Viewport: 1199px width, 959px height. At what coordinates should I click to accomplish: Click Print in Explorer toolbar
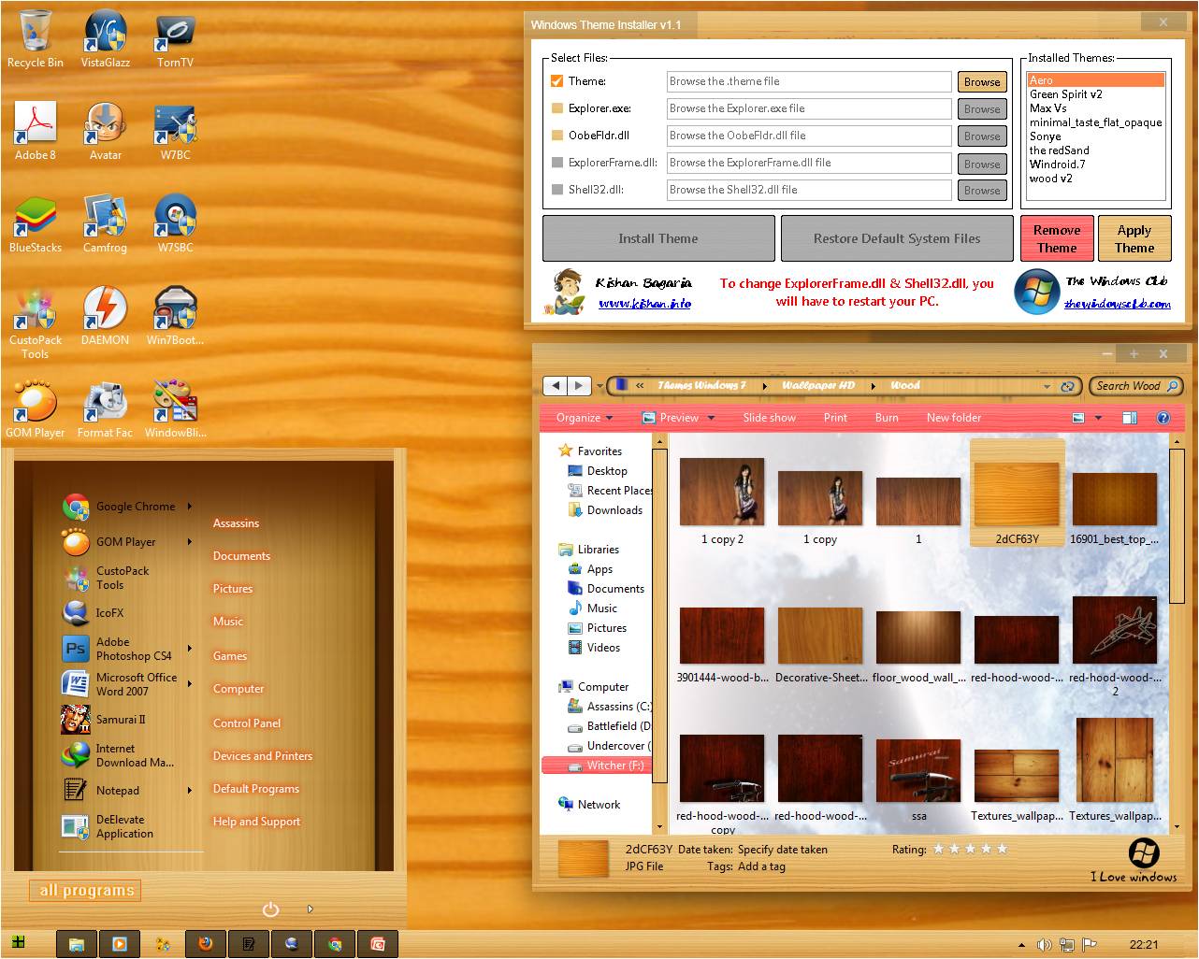(835, 418)
